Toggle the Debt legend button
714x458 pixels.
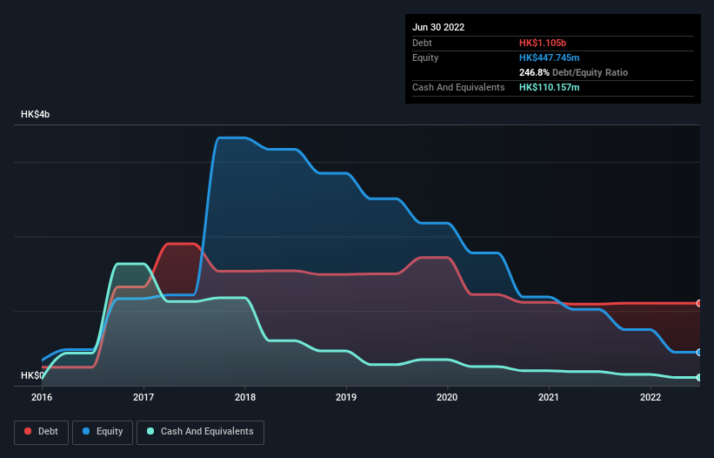click(42, 432)
